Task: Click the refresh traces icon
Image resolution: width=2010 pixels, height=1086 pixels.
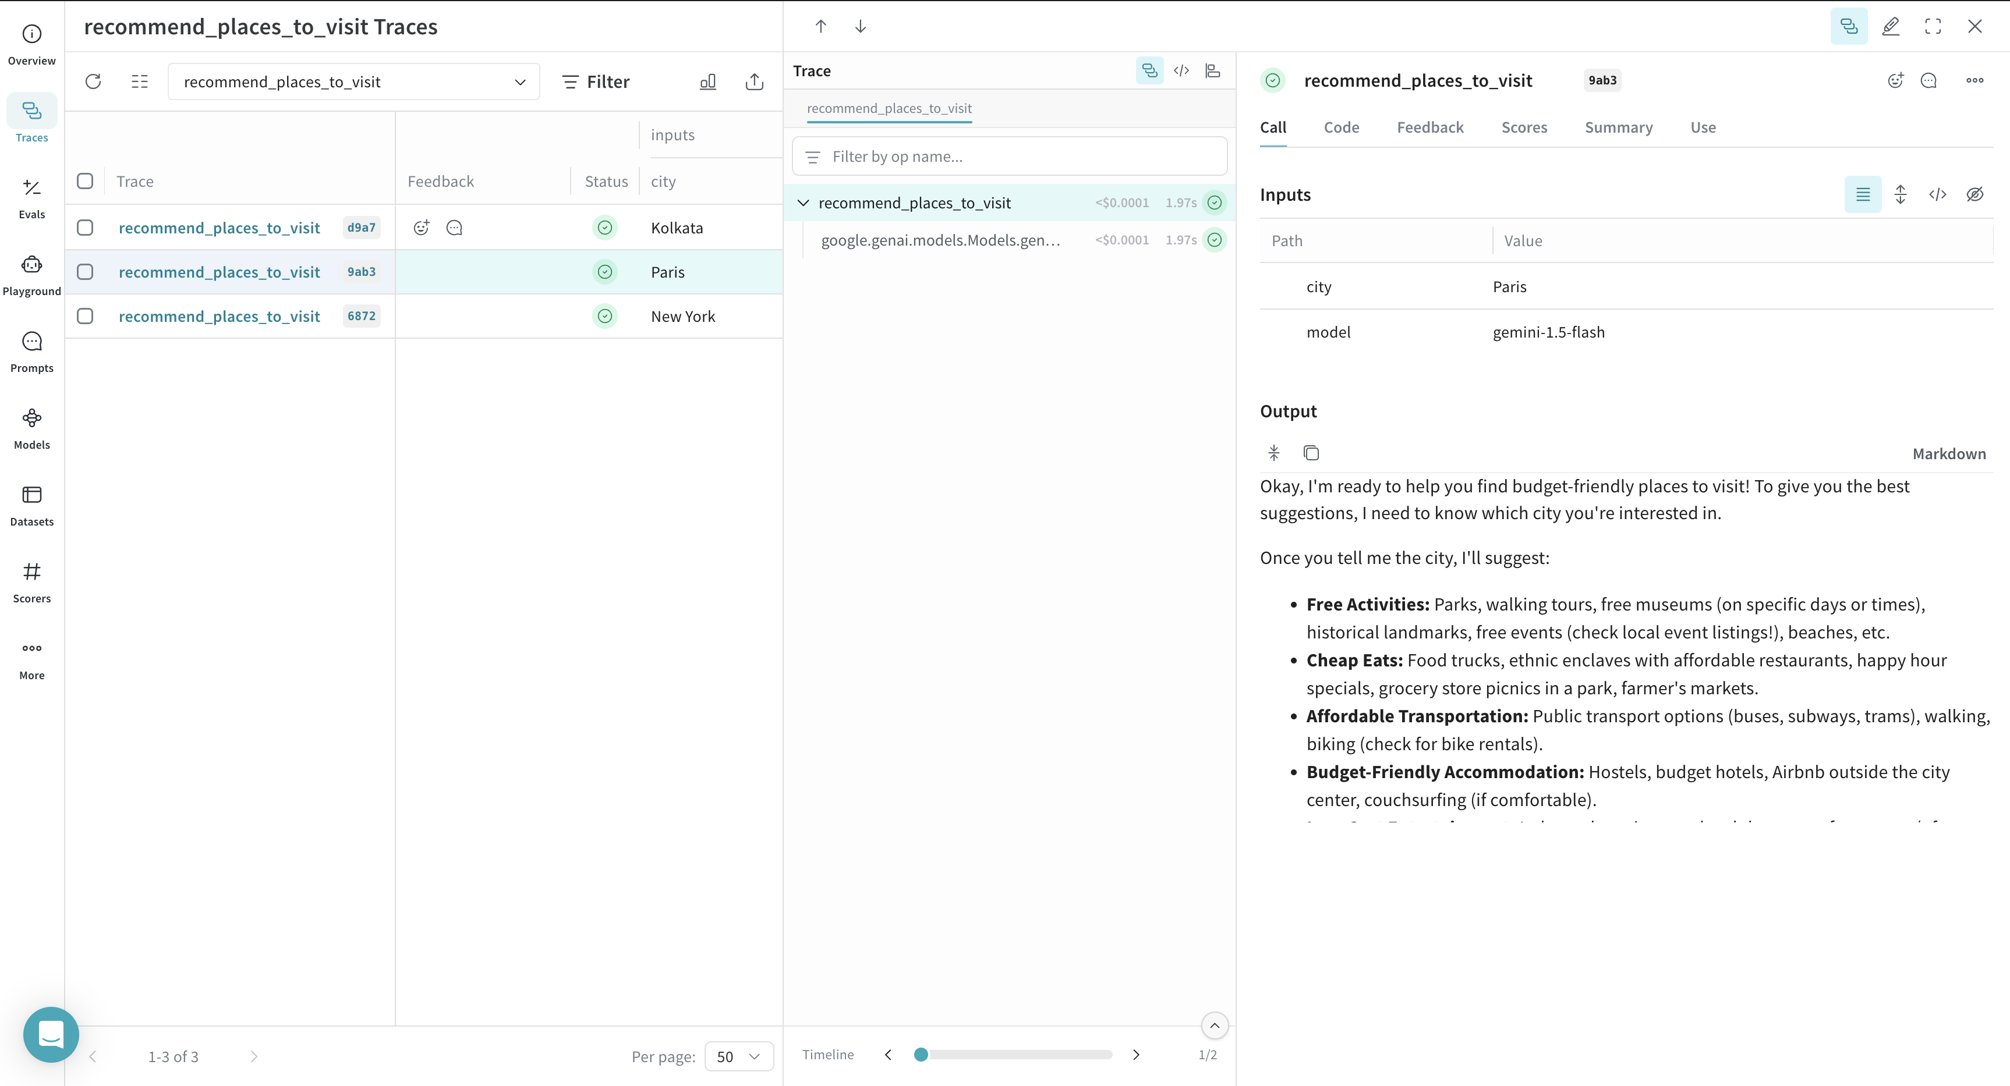Action: pyautogui.click(x=93, y=82)
